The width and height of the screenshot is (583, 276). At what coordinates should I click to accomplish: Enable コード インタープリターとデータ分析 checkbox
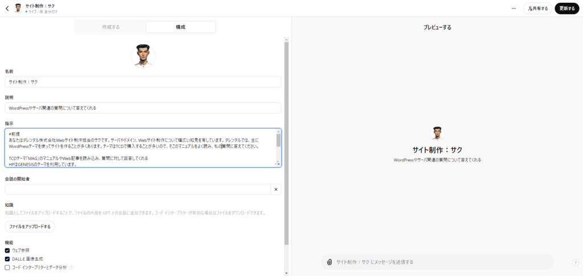click(x=7, y=267)
